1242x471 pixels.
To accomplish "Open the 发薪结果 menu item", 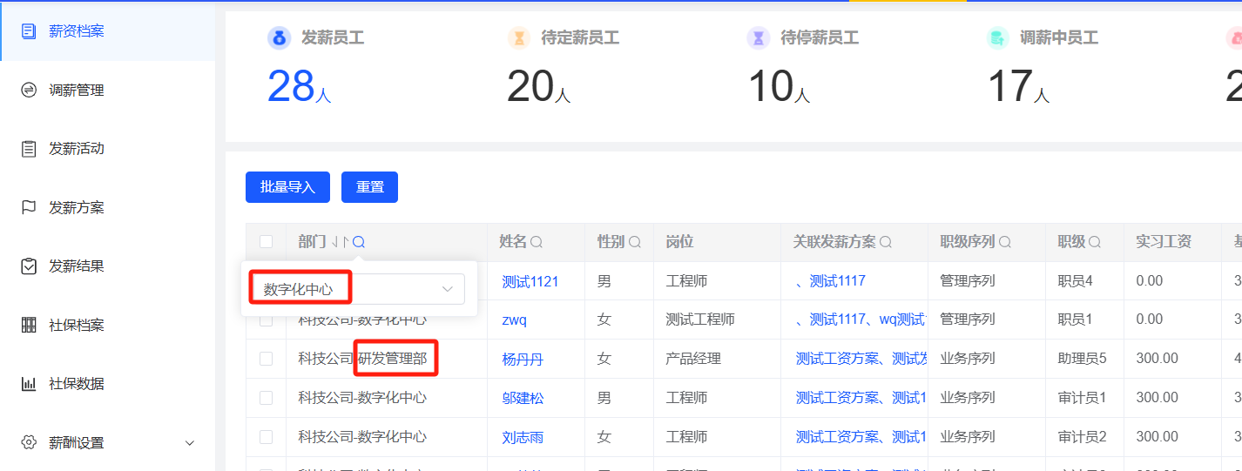I will tap(76, 266).
